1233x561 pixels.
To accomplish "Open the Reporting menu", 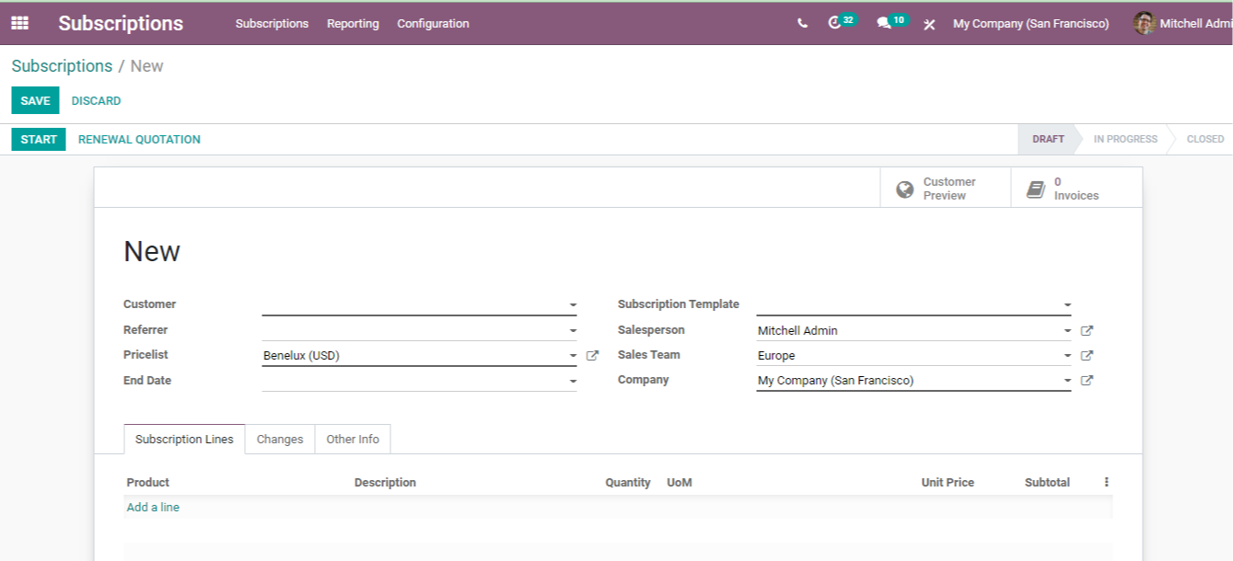I will [353, 24].
